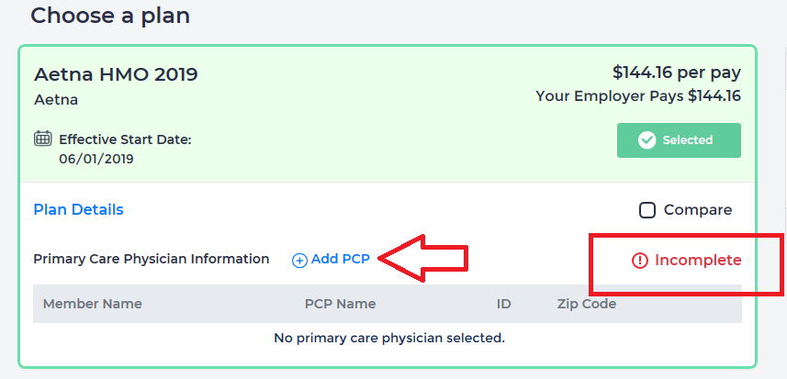Click the Member Name column header

(x=92, y=304)
